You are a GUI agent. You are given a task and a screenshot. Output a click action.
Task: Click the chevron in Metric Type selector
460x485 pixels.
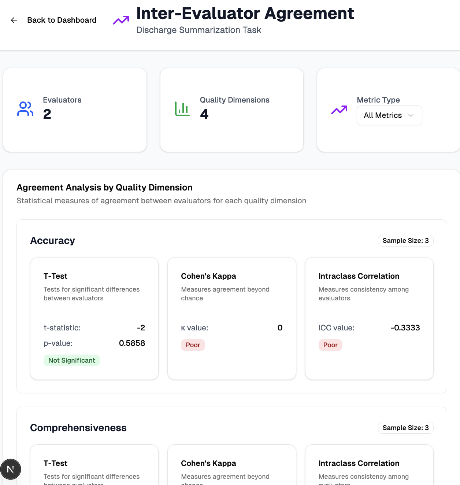411,115
